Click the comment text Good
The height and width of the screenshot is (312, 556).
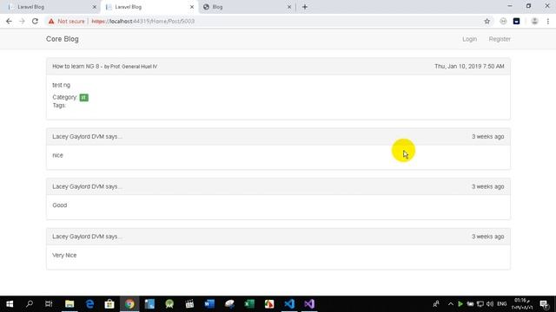pyautogui.click(x=60, y=205)
